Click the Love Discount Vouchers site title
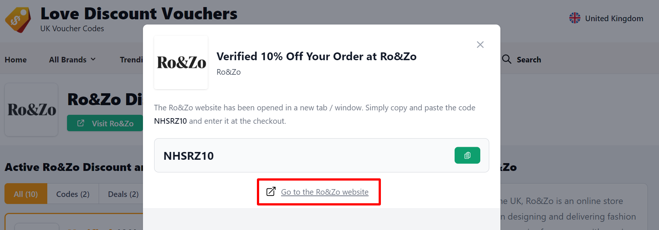The width and height of the screenshot is (659, 230). tap(139, 14)
